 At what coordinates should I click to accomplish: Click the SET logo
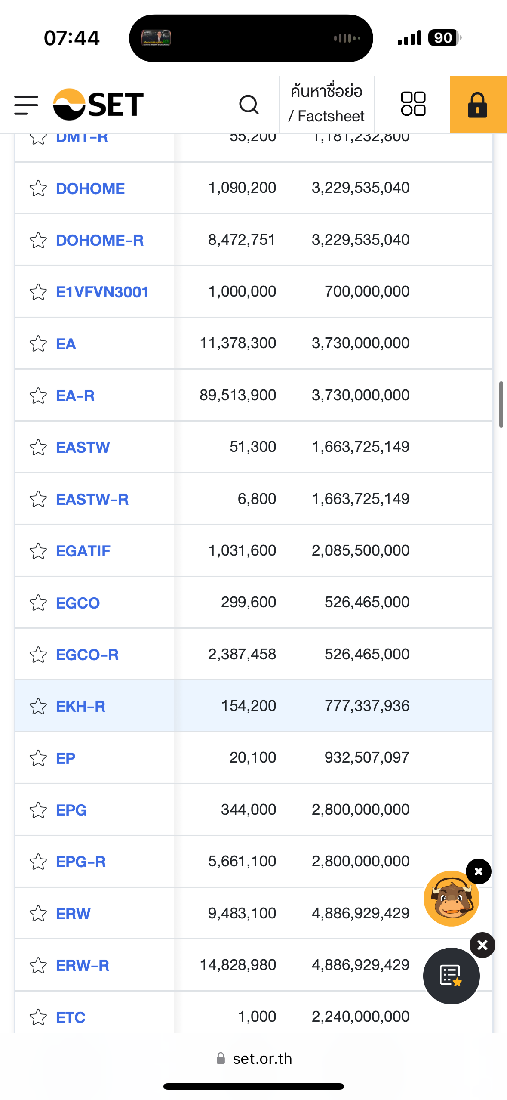(98, 105)
